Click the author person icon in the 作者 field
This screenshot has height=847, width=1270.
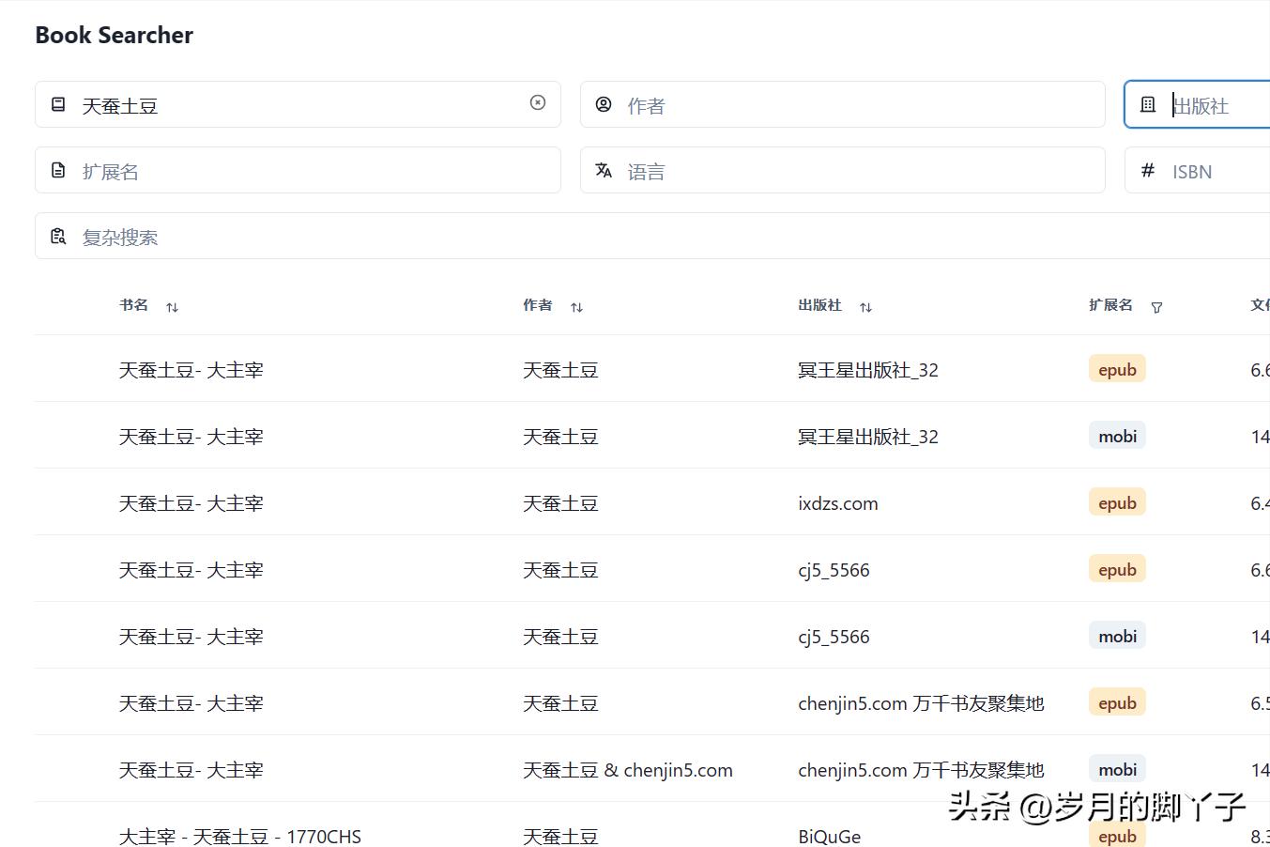pyautogui.click(x=603, y=104)
